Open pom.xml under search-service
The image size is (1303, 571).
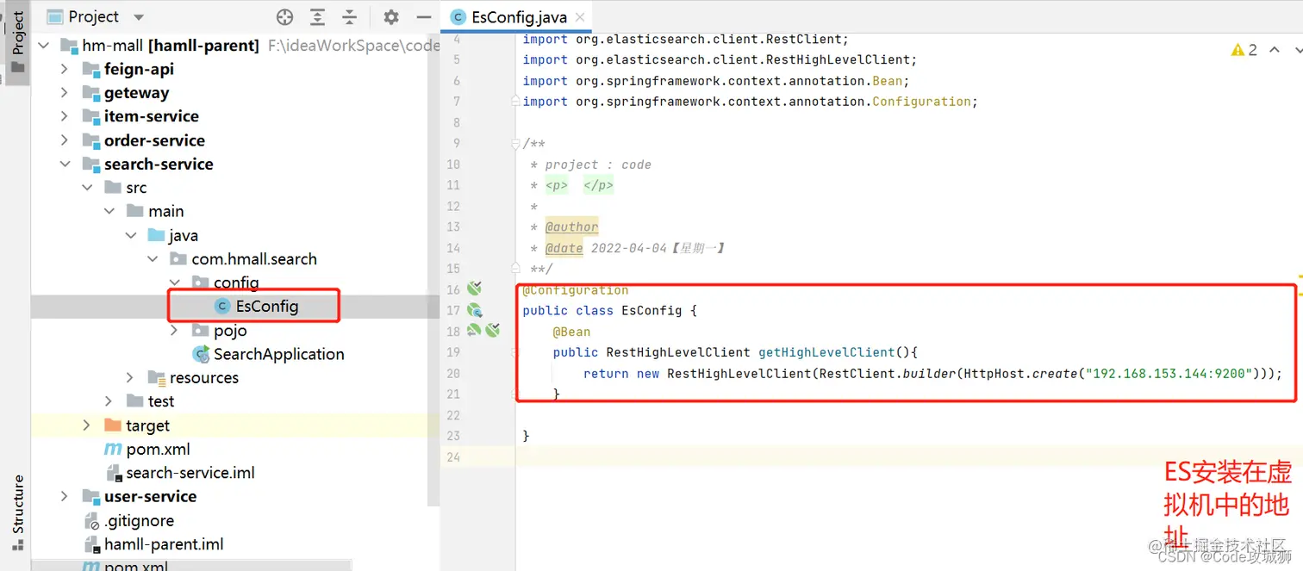pos(158,449)
